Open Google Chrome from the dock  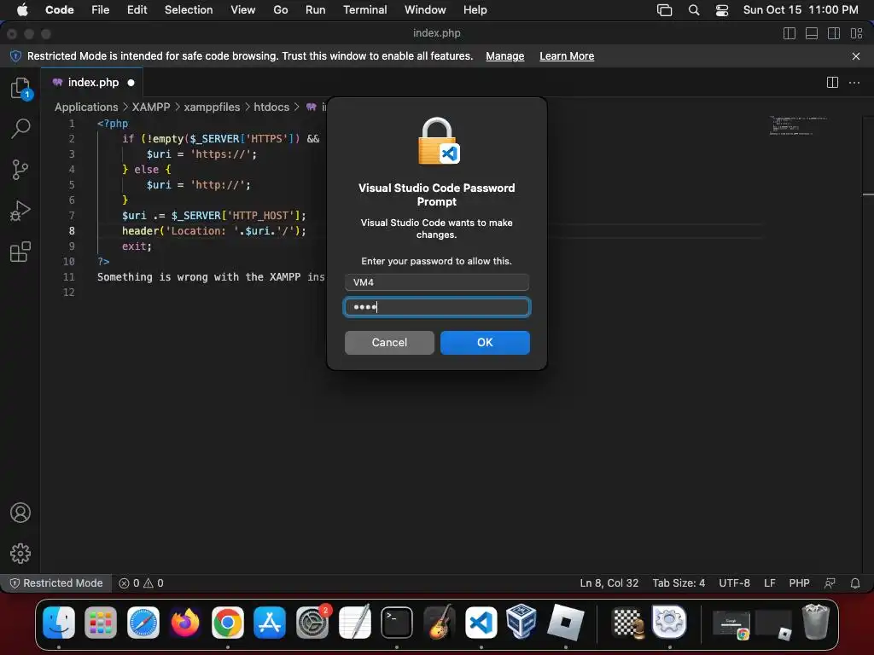click(227, 622)
